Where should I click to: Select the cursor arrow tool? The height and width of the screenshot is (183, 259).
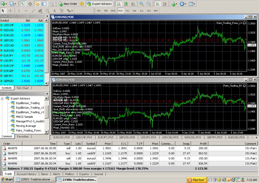click(3, 11)
